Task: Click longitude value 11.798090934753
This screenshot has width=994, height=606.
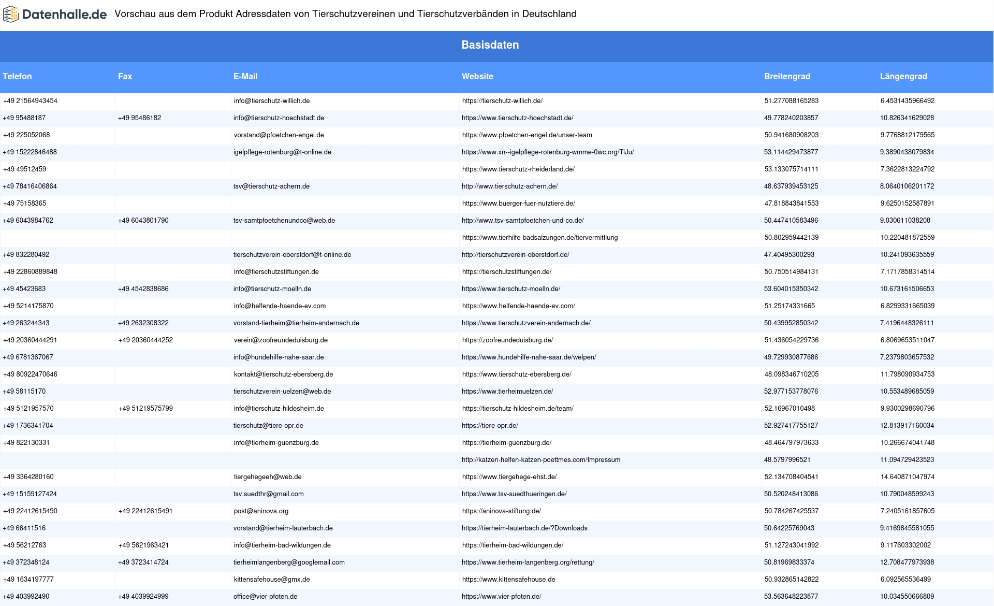Action: (x=908, y=374)
